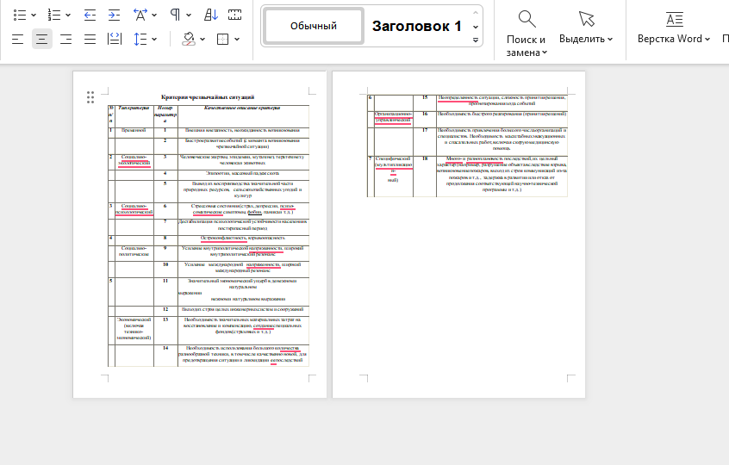
Task: Toggle justify paragraph alignment
Action: 90,39
